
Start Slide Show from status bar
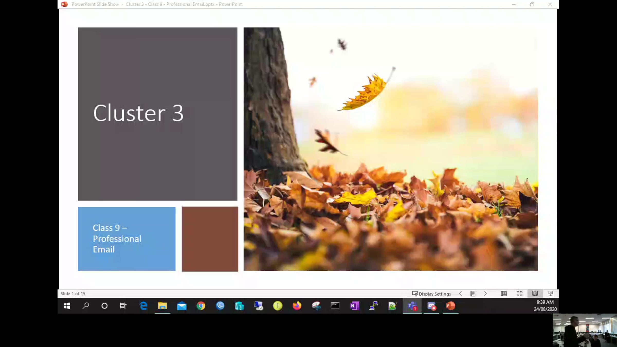point(551,294)
